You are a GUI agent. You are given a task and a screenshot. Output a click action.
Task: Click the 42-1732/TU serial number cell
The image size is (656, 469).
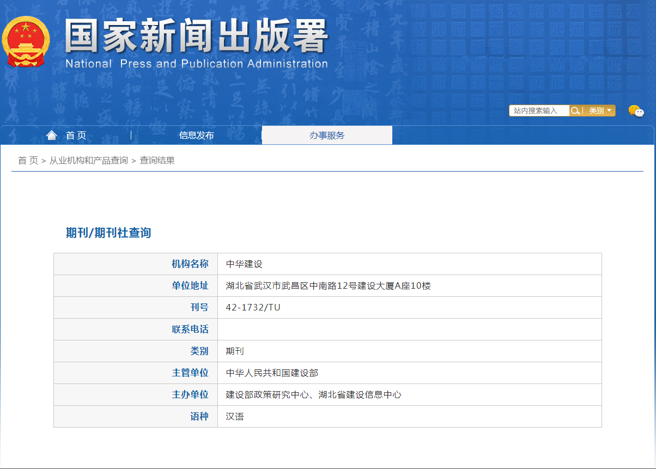[253, 308]
